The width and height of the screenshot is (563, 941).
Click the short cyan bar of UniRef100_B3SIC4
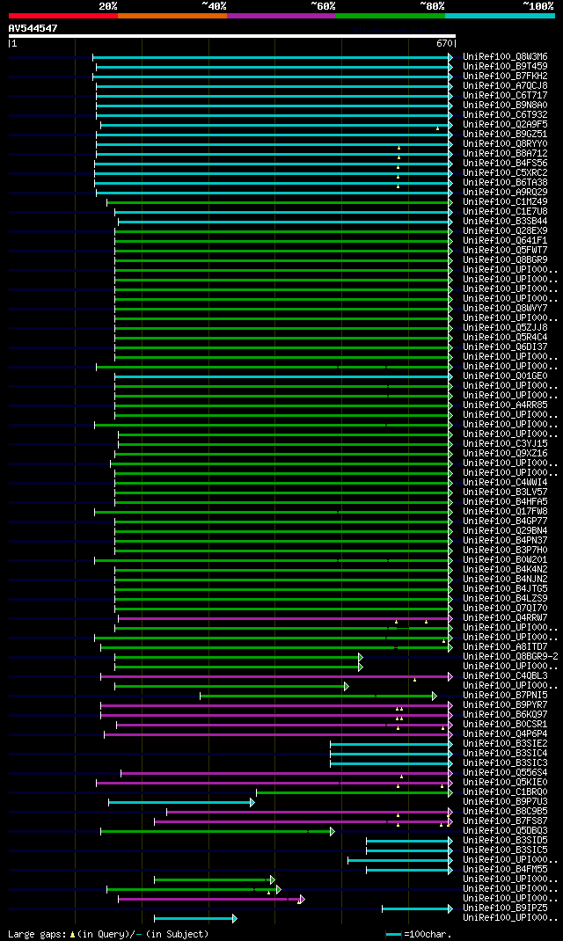(x=391, y=754)
